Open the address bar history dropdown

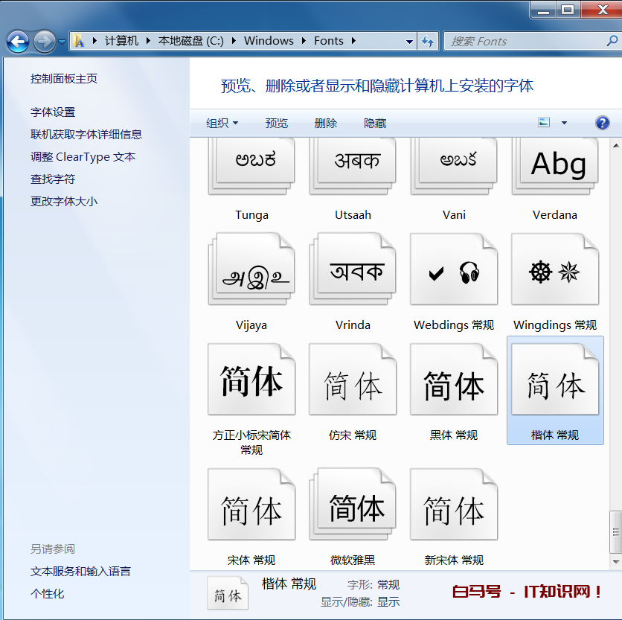(x=410, y=41)
